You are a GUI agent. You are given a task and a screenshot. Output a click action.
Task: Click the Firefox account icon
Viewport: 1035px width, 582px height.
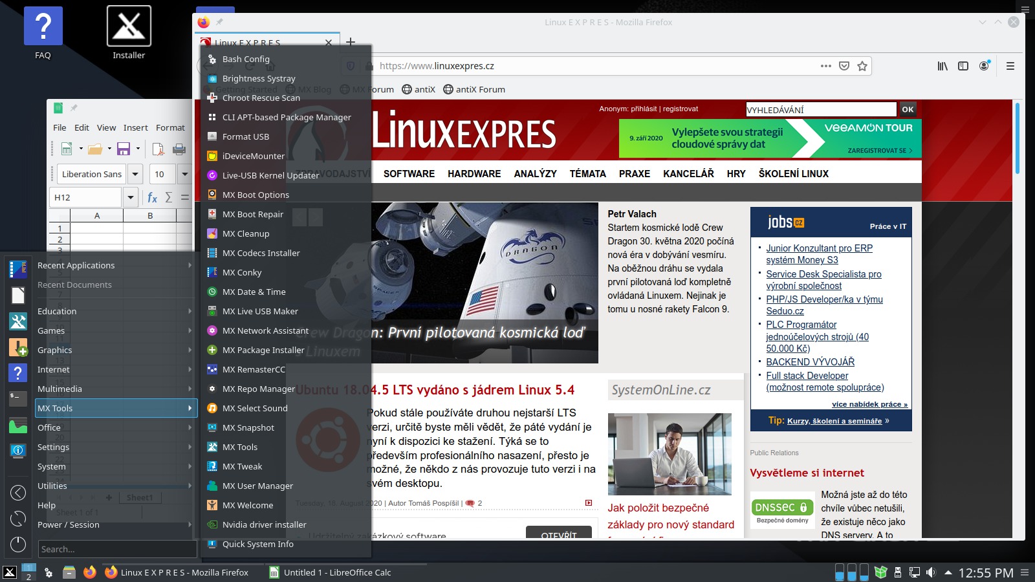click(985, 66)
